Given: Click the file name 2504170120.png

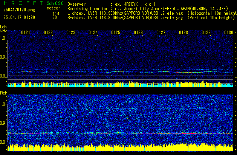Looking at the screenshot, I should click(x=19, y=10).
